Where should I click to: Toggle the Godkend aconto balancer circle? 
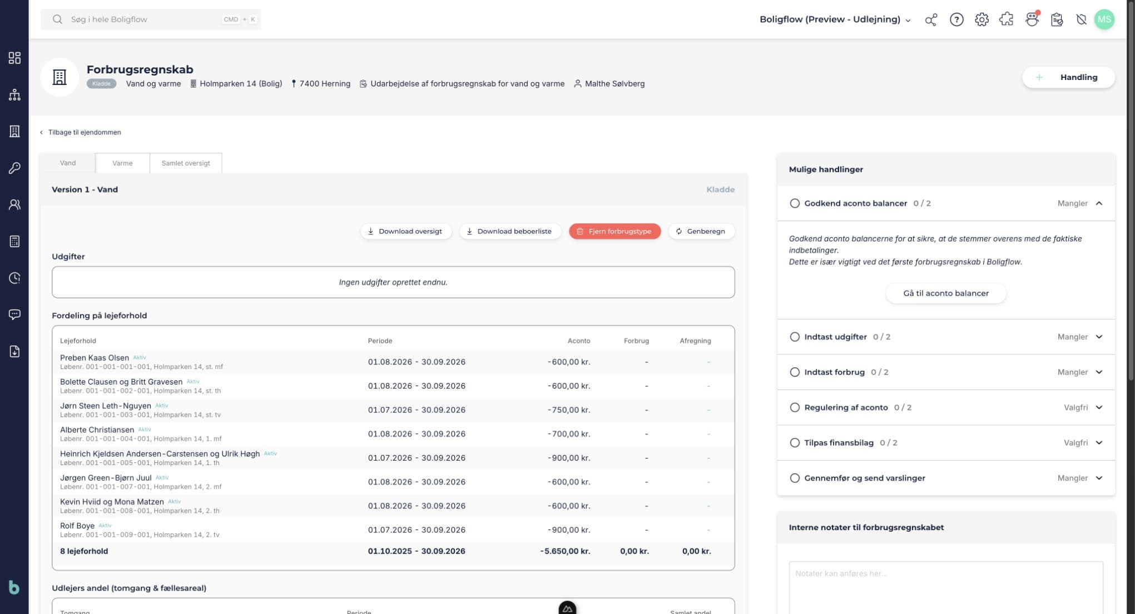pyautogui.click(x=795, y=203)
